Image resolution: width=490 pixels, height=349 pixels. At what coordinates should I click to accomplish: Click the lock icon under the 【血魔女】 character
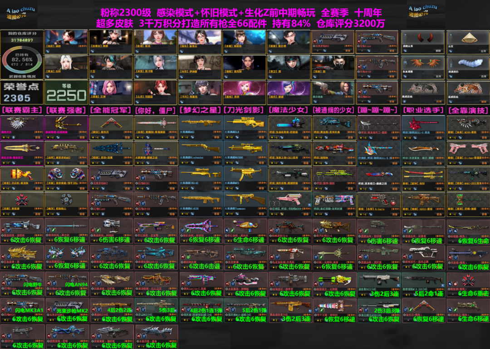pyautogui.click(x=92, y=51)
